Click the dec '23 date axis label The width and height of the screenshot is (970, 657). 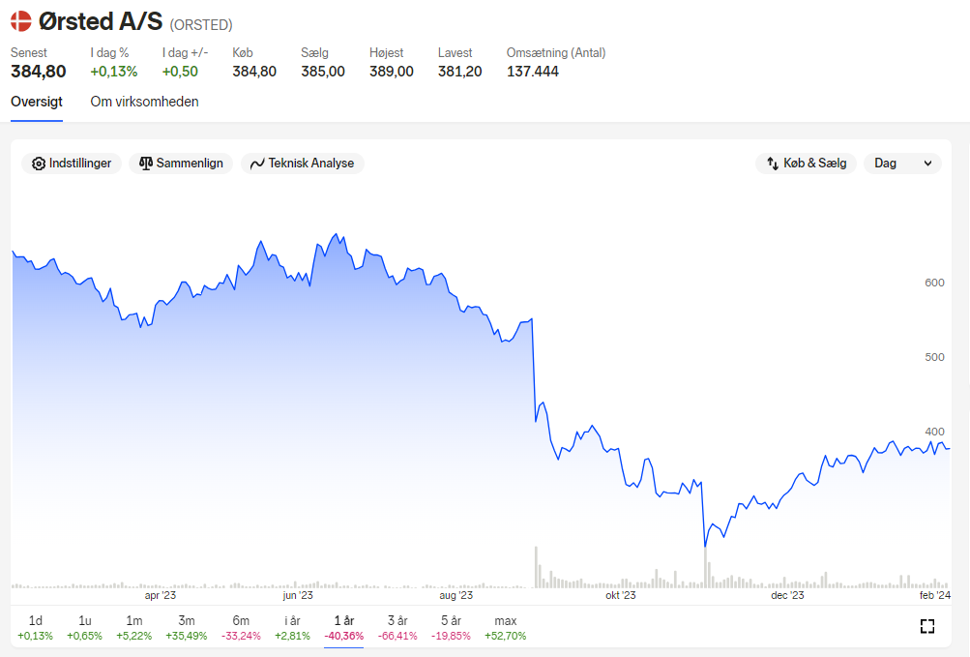[x=787, y=596]
